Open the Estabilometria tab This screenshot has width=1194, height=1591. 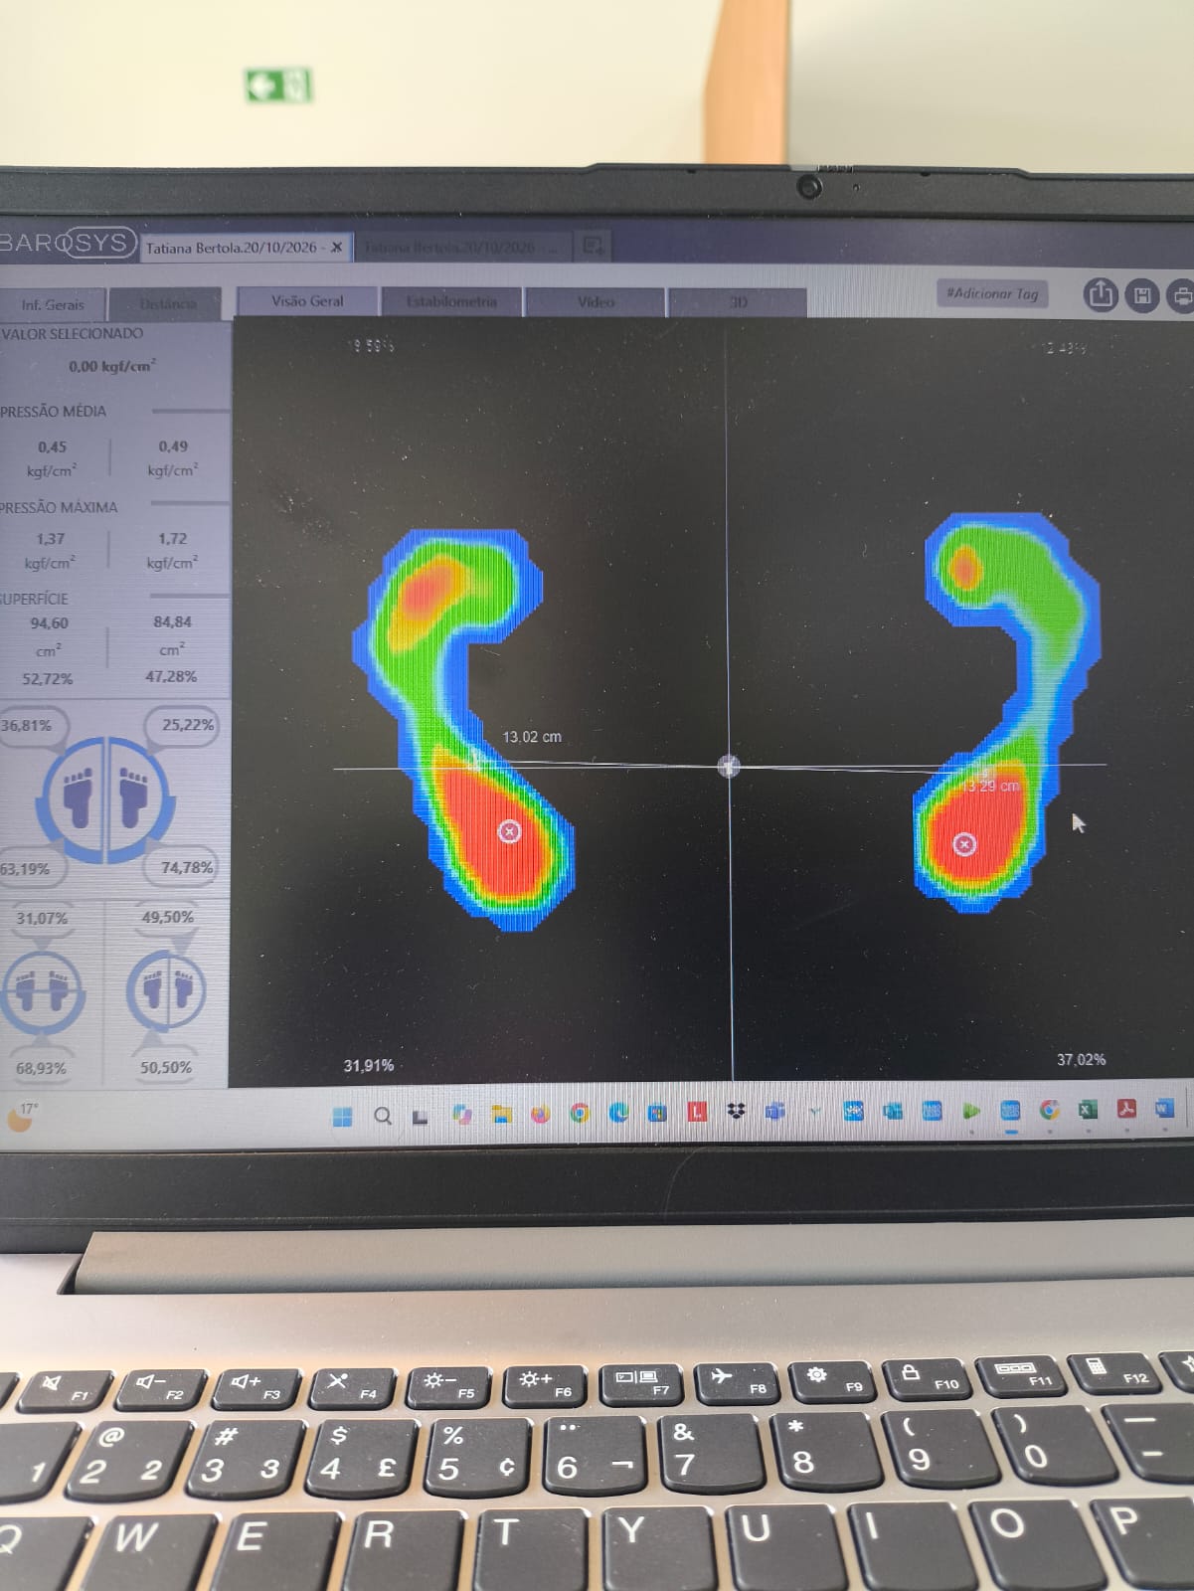tap(451, 301)
